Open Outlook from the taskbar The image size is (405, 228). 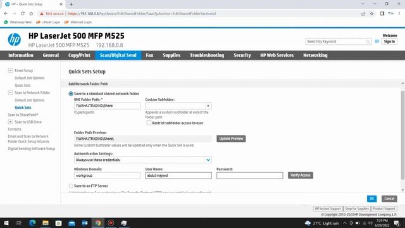pyautogui.click(x=85, y=223)
